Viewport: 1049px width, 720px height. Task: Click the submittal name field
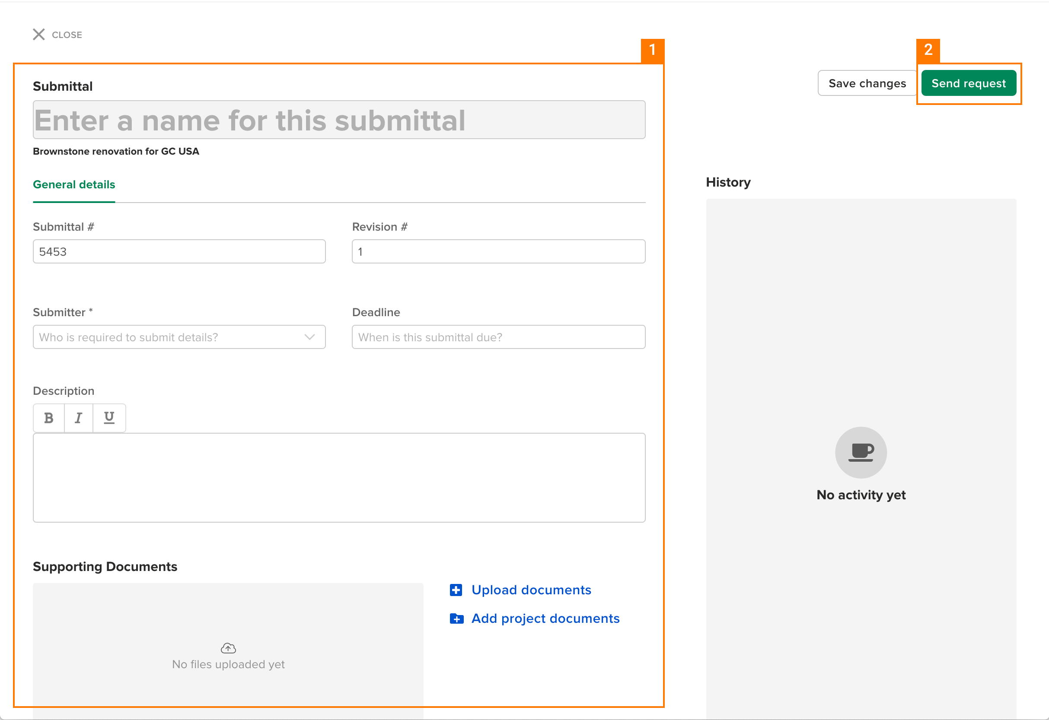[x=339, y=120]
